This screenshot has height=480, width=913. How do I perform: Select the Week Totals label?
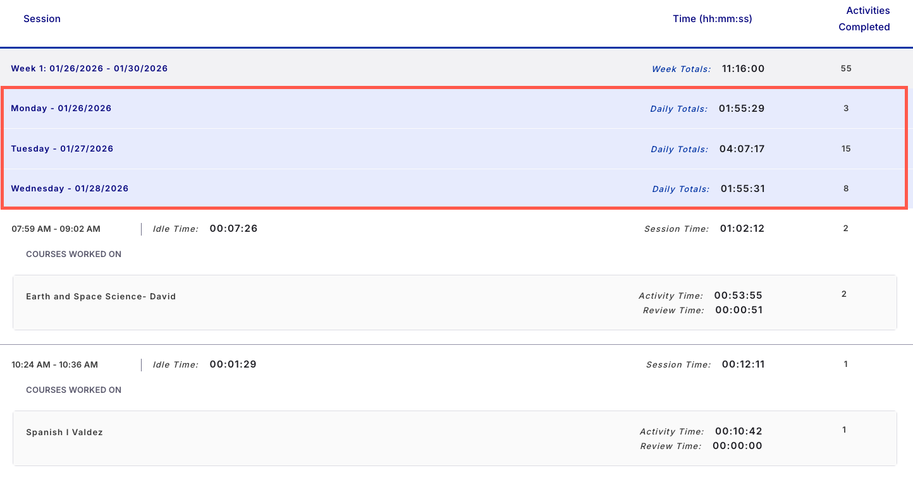click(x=681, y=69)
